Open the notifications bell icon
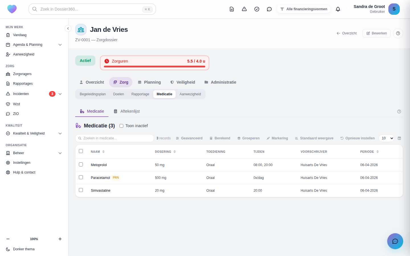This screenshot has height=256, width=410. pyautogui.click(x=338, y=9)
